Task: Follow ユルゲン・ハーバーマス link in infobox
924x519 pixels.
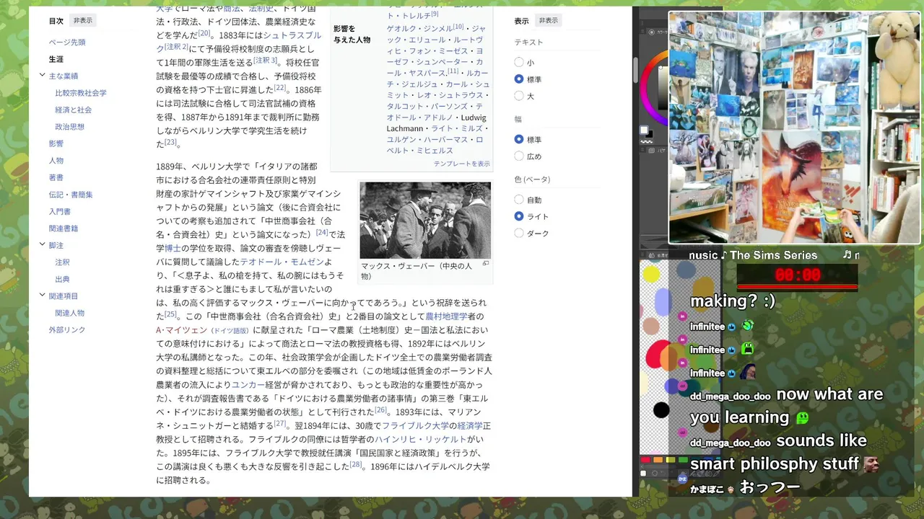Action: (429, 140)
